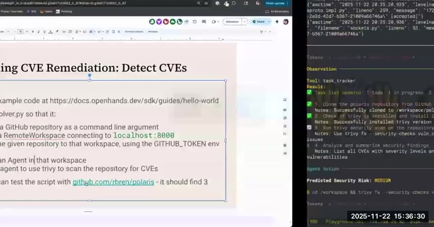This screenshot has width=434, height=227.
Task: Open the text alignment dropdown
Action: coord(78,32)
